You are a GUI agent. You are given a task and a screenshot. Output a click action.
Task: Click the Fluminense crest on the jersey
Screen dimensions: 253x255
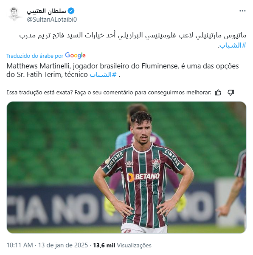(x=156, y=164)
